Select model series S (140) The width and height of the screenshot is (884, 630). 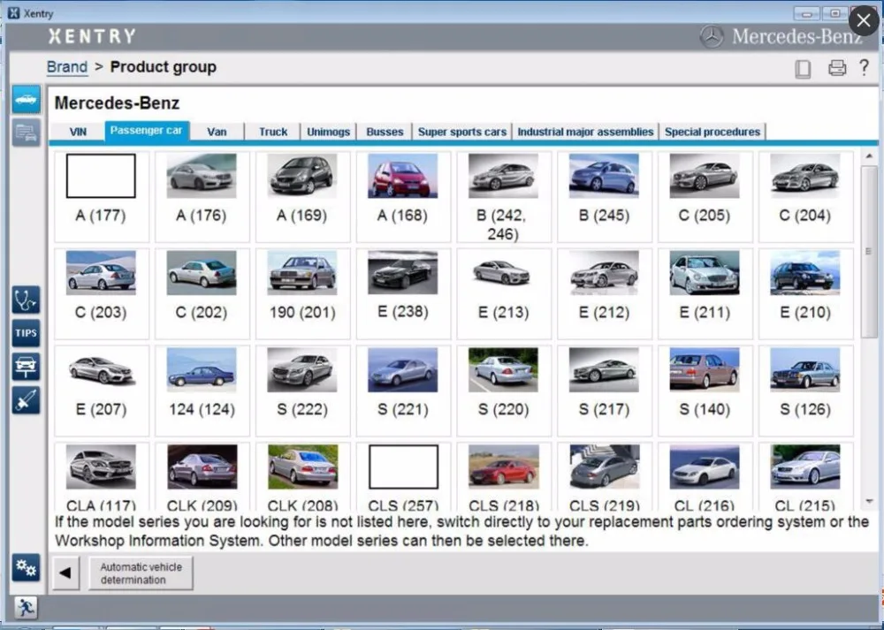click(x=705, y=391)
